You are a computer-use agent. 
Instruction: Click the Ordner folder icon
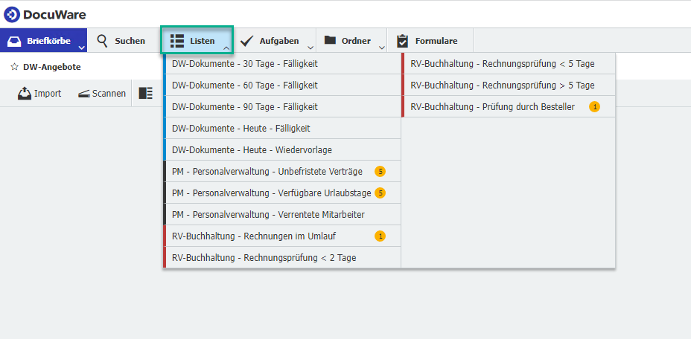click(x=330, y=40)
